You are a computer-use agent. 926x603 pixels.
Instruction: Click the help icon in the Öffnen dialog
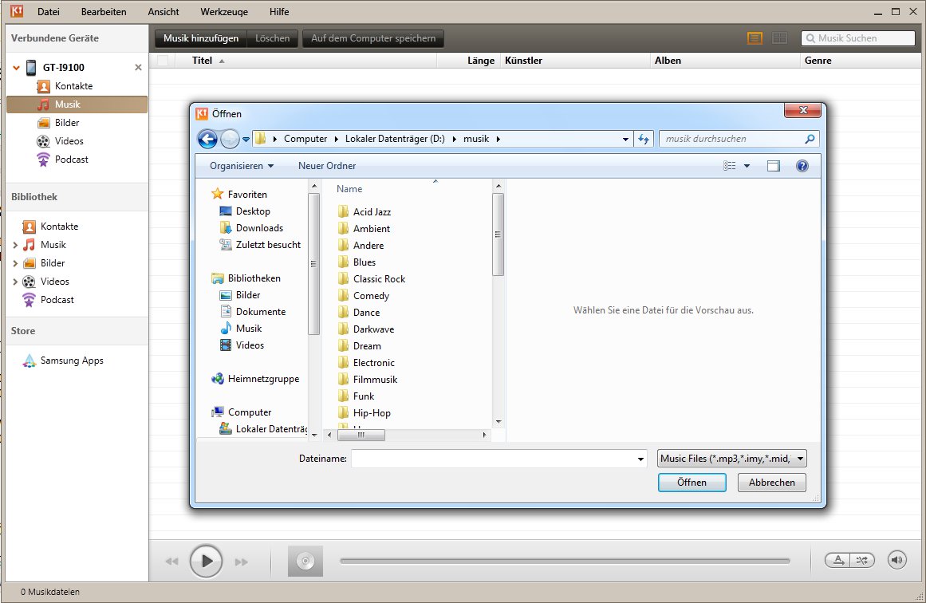coord(802,166)
